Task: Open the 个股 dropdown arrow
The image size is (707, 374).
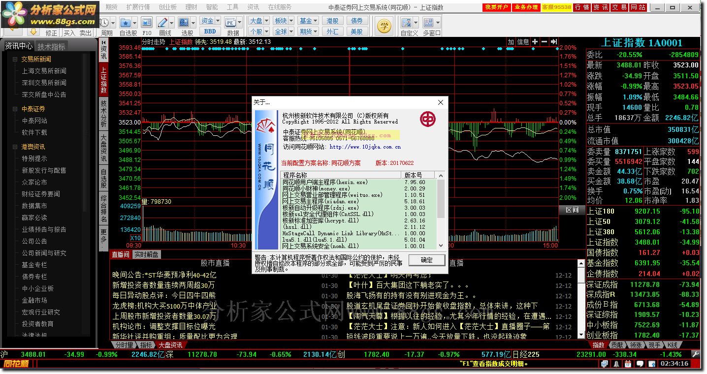Action: 266,31
